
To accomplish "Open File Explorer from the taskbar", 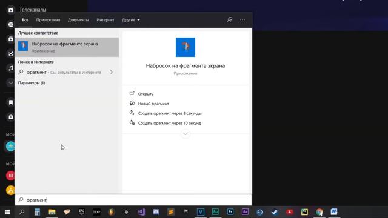I will click(52, 212).
